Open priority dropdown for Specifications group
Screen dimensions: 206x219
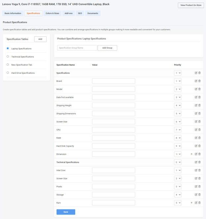pos(178,73)
